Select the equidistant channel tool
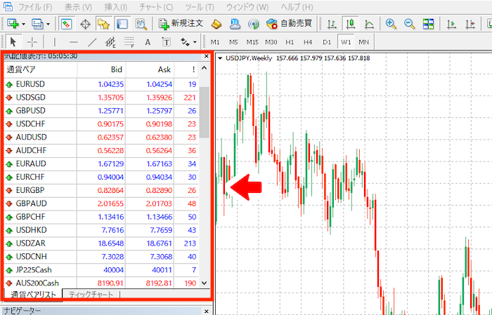 (x=110, y=41)
